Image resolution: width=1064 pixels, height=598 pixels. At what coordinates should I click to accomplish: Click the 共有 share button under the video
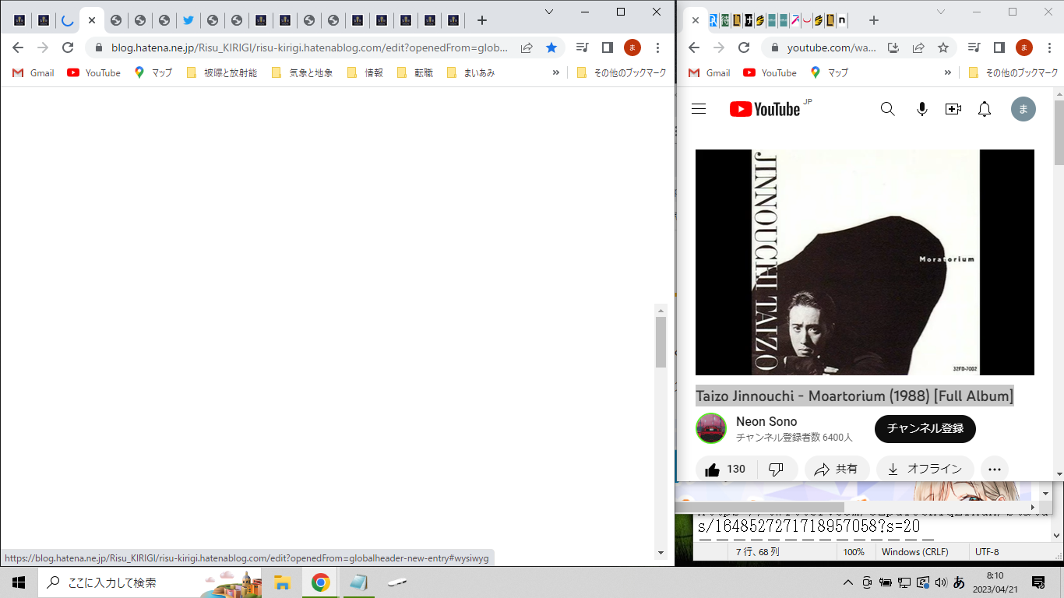pos(837,470)
